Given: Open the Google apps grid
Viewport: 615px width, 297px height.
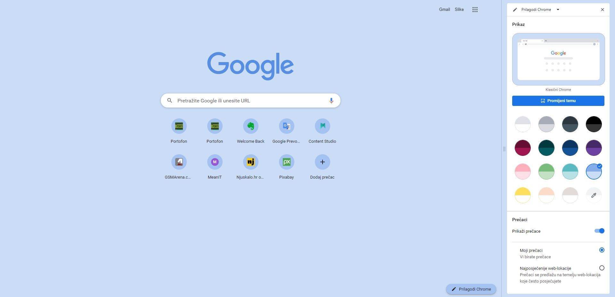Looking at the screenshot, I should tap(475, 9).
